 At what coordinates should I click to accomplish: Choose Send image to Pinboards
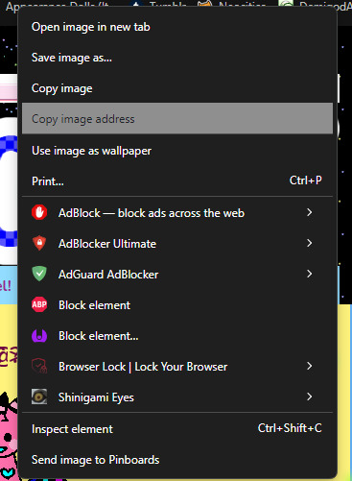(177, 460)
